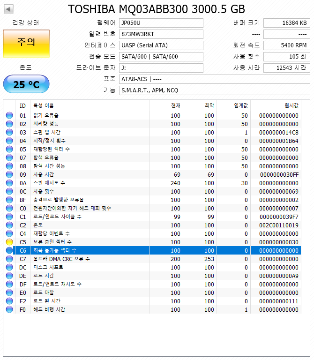Click the 최악 column header

point(200,105)
